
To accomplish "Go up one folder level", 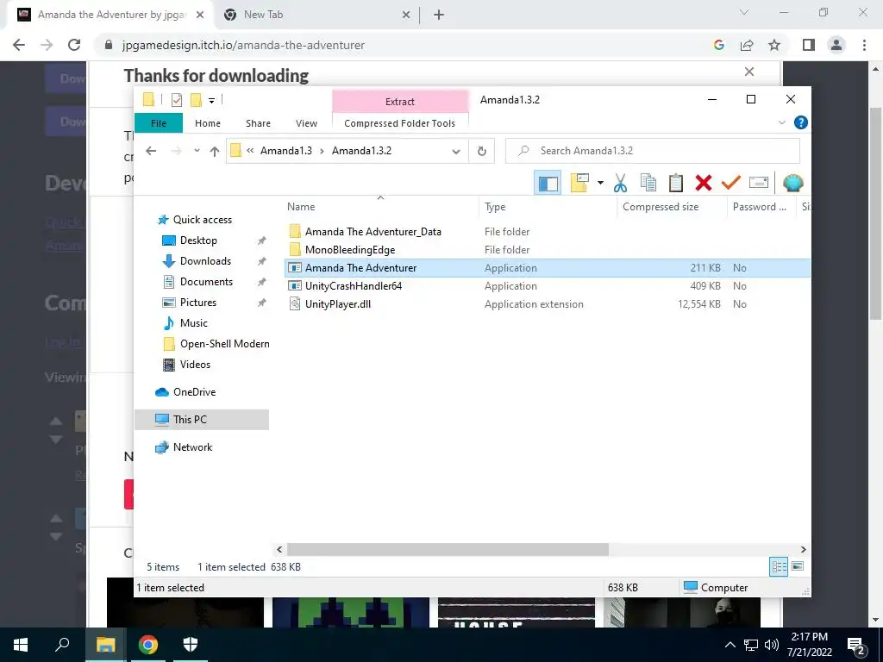I will click(x=215, y=151).
